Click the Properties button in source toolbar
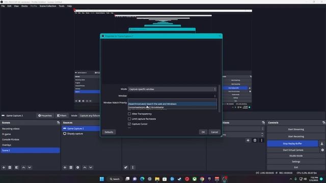The width and height of the screenshot is (326, 183). coord(45,115)
